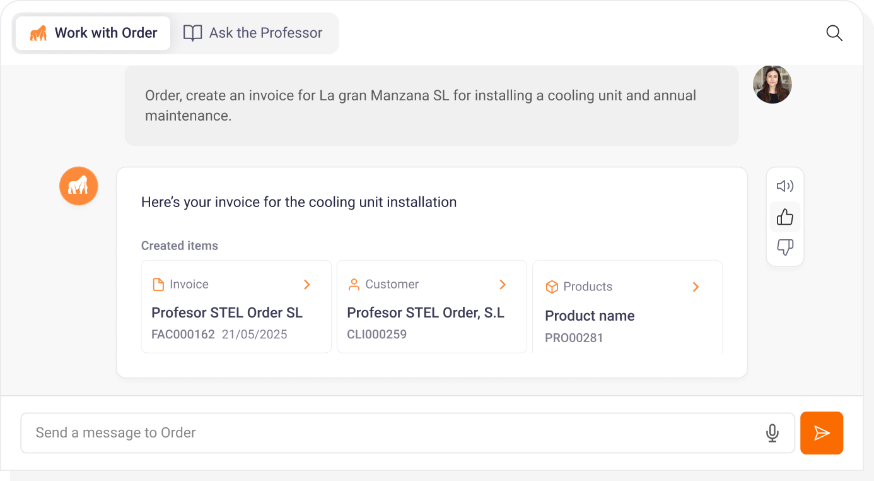
Task: Expand the Customer card chevron arrow
Action: coord(503,285)
